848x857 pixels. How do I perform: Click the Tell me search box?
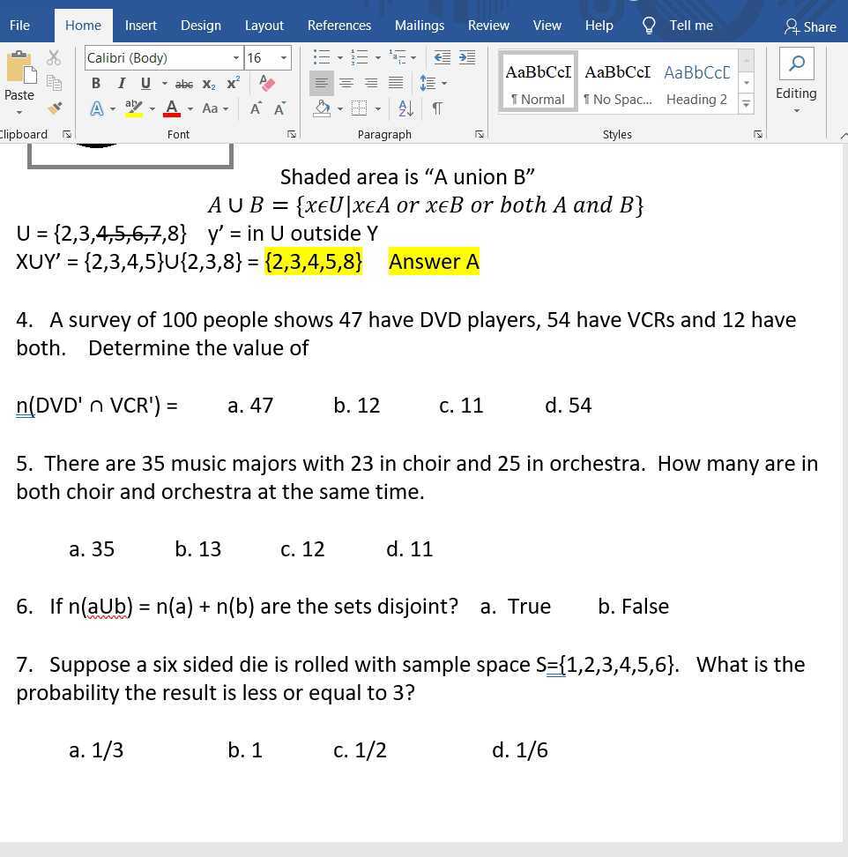[x=678, y=26]
